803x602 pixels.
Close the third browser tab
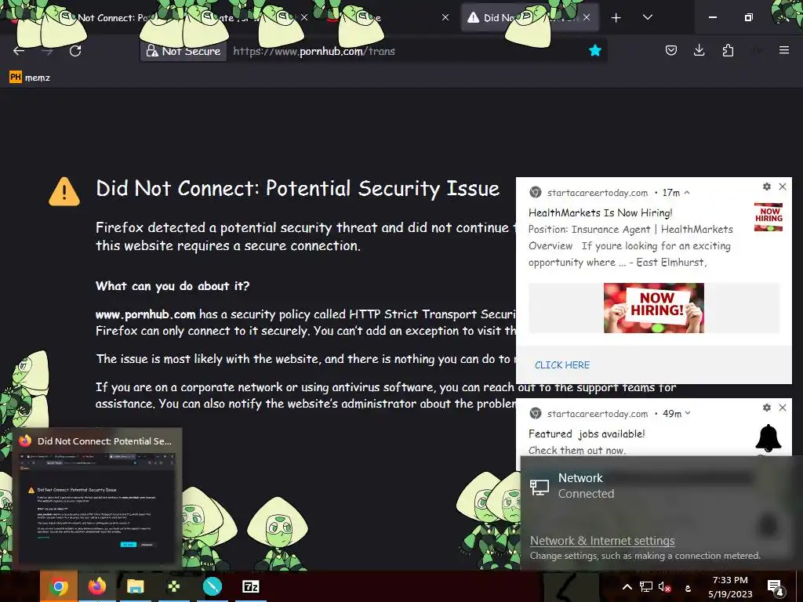(x=445, y=17)
